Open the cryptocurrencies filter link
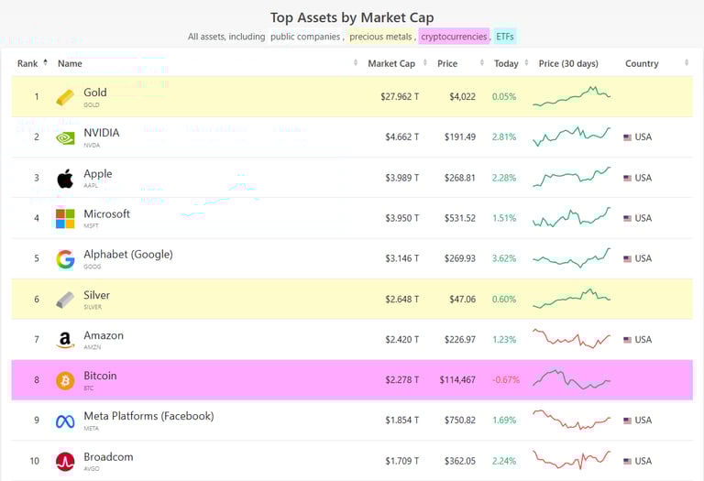The height and width of the screenshot is (481, 704). coord(454,37)
